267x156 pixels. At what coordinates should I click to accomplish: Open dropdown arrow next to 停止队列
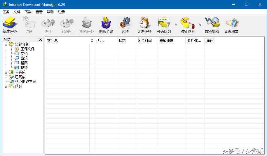pos(200,25)
